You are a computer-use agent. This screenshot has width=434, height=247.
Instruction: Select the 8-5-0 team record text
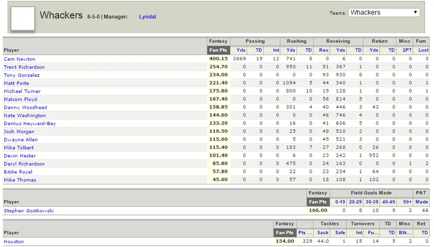click(93, 17)
